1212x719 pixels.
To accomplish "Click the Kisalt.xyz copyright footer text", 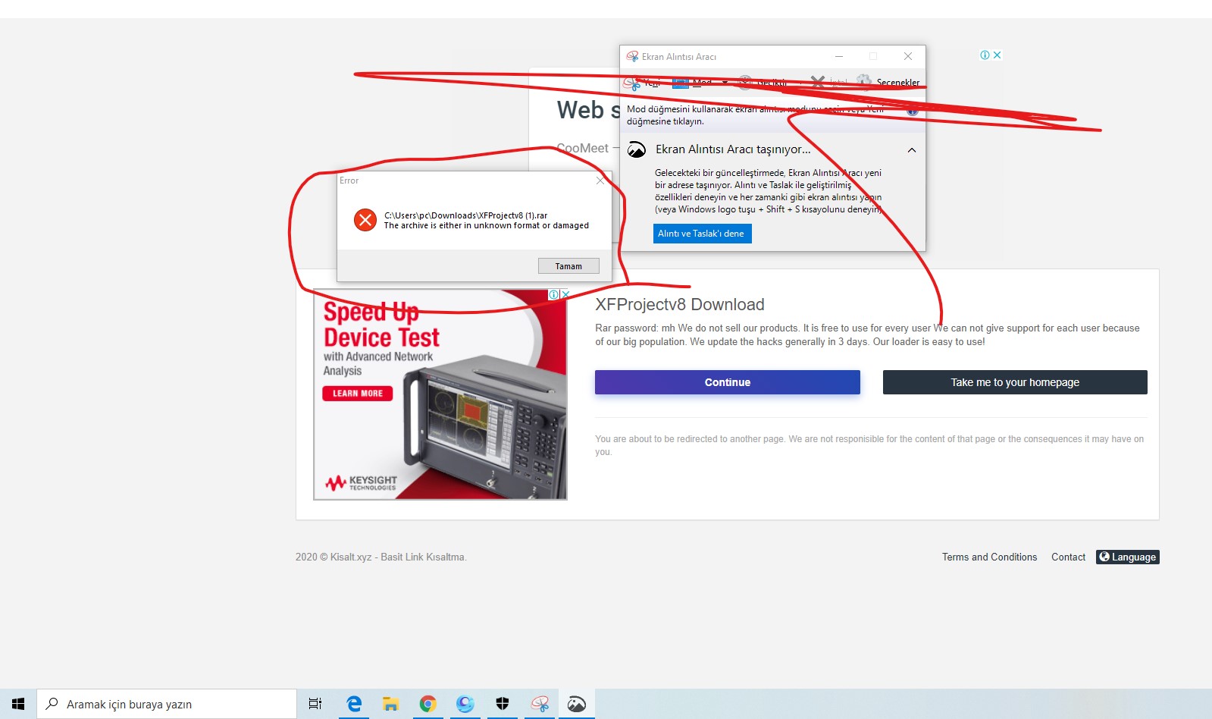I will 381,557.
